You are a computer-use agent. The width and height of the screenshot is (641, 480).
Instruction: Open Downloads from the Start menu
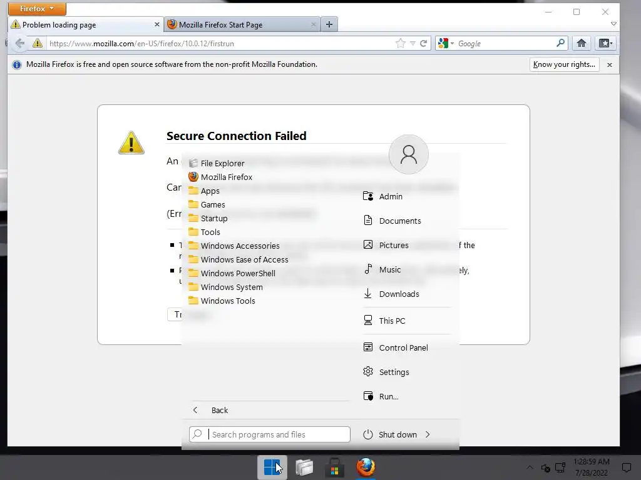click(391, 294)
